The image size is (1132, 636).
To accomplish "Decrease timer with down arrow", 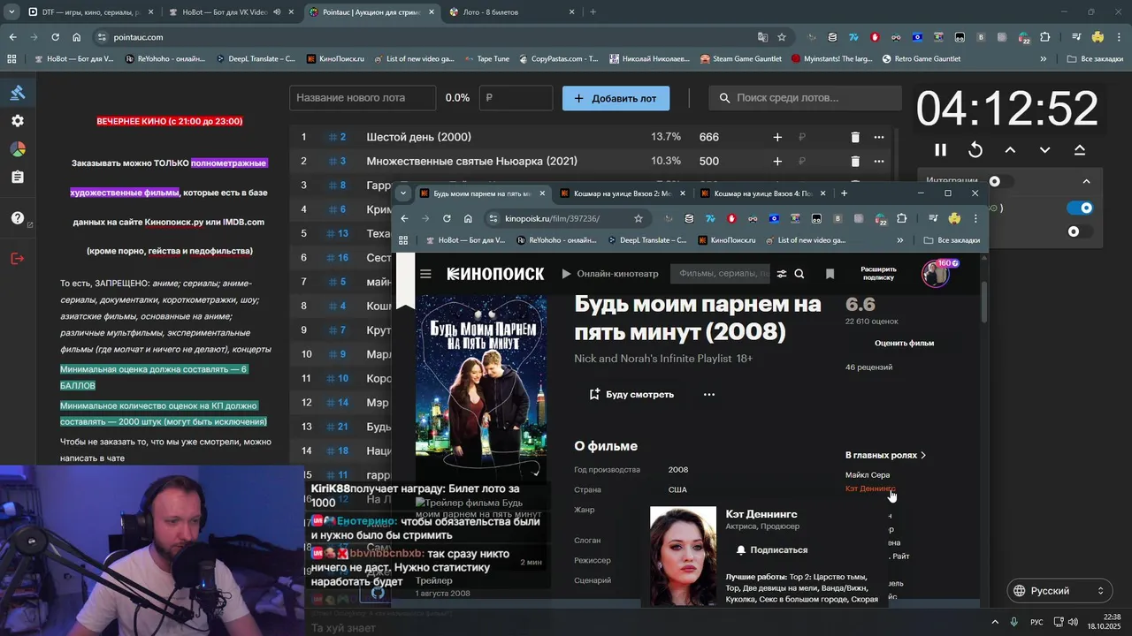I will point(1044,150).
